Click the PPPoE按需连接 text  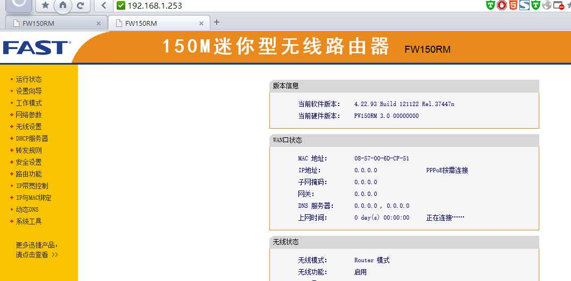(447, 170)
